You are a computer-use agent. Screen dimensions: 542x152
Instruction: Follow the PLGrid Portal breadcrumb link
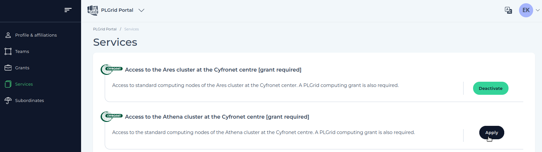[105, 29]
